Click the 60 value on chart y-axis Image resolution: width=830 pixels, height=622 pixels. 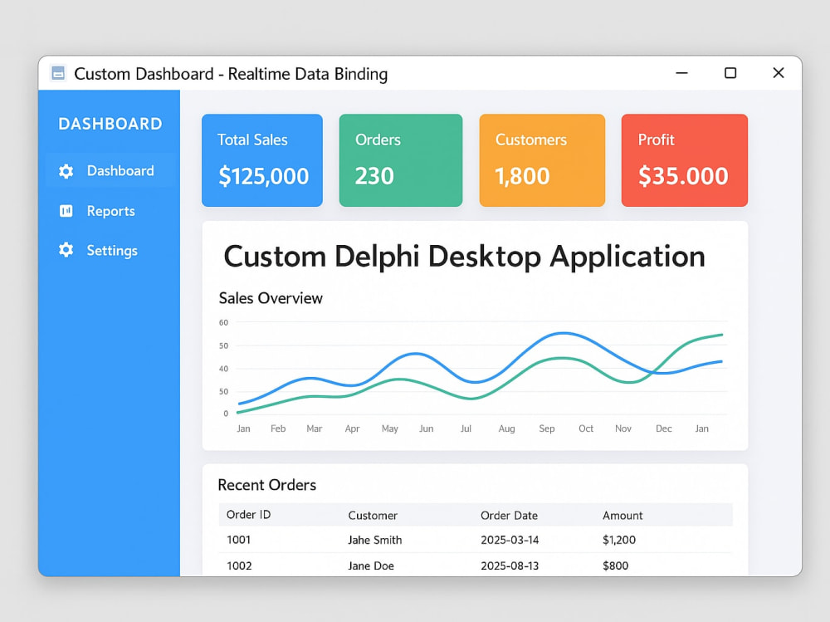click(223, 323)
